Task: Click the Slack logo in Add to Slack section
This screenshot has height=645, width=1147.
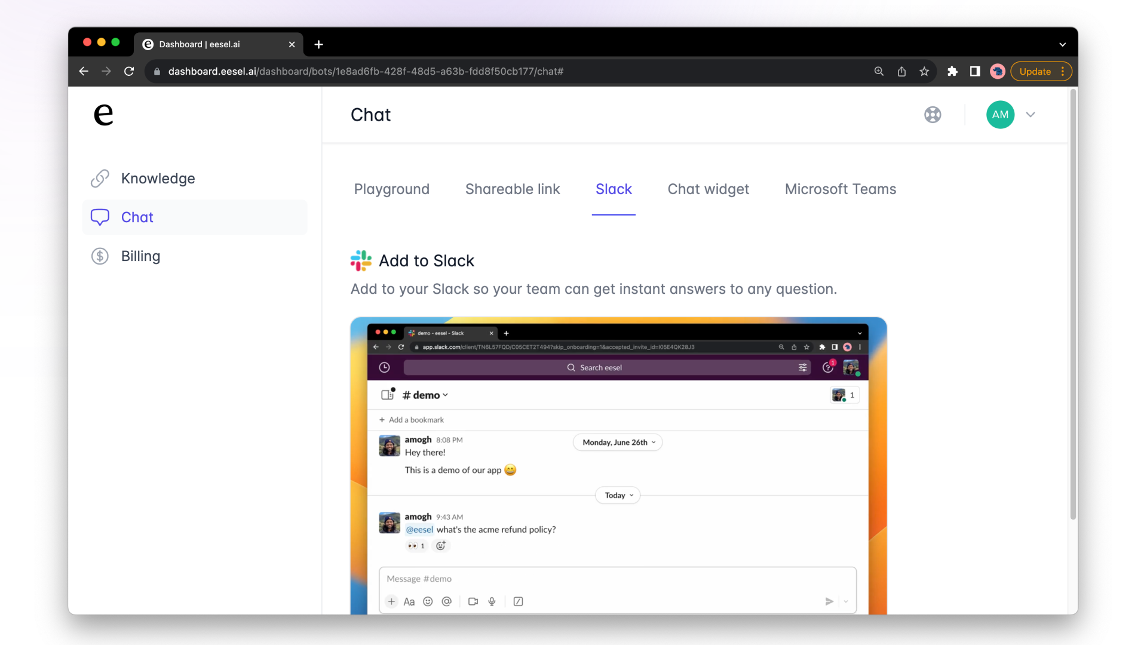Action: coord(361,260)
